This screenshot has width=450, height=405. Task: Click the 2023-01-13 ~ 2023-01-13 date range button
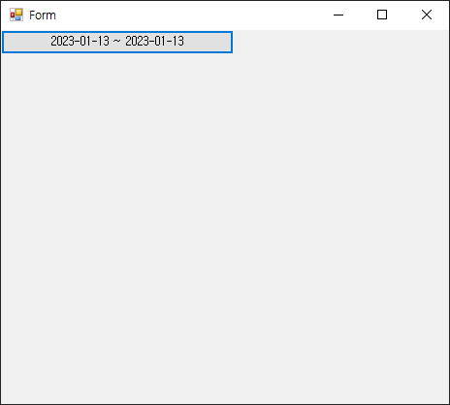pos(117,42)
